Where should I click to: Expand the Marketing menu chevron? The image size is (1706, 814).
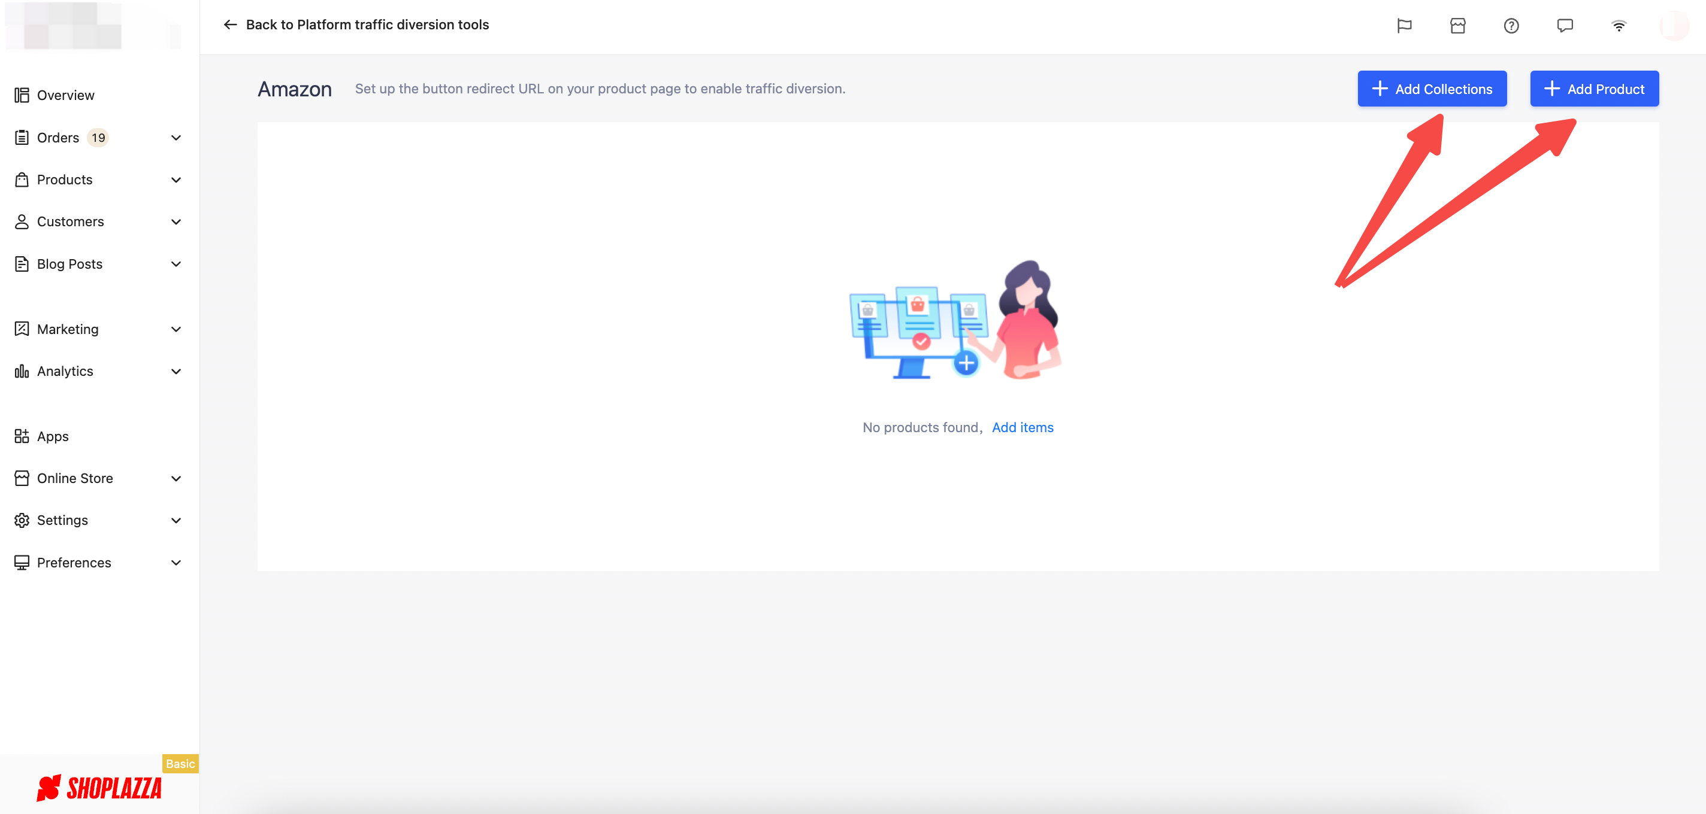point(176,329)
